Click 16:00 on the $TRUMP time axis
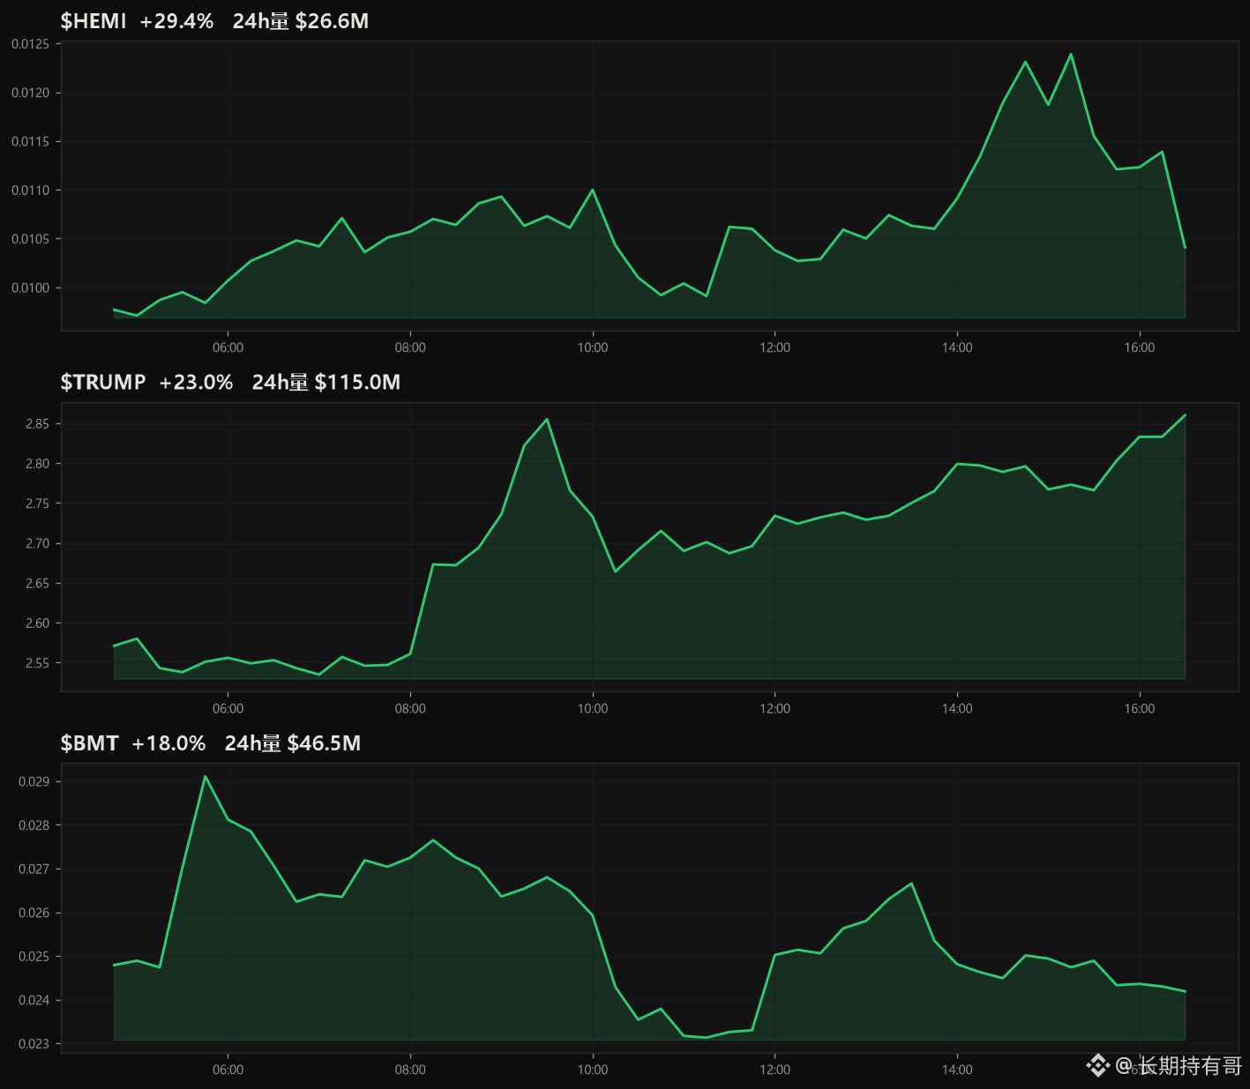 coord(1140,709)
